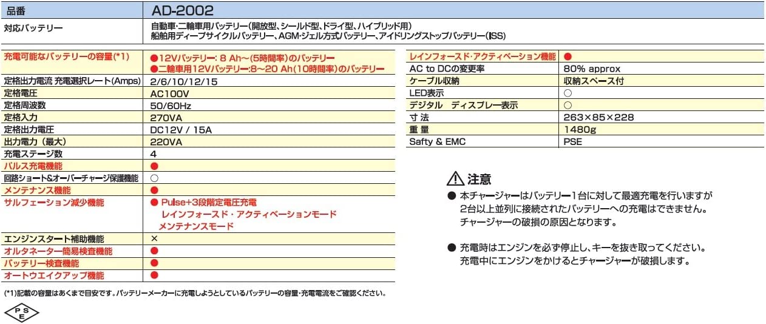This screenshot has width=766, height=324.
Task: Click the × mark in エンジンスタート補助機能 row
Action: (x=154, y=239)
